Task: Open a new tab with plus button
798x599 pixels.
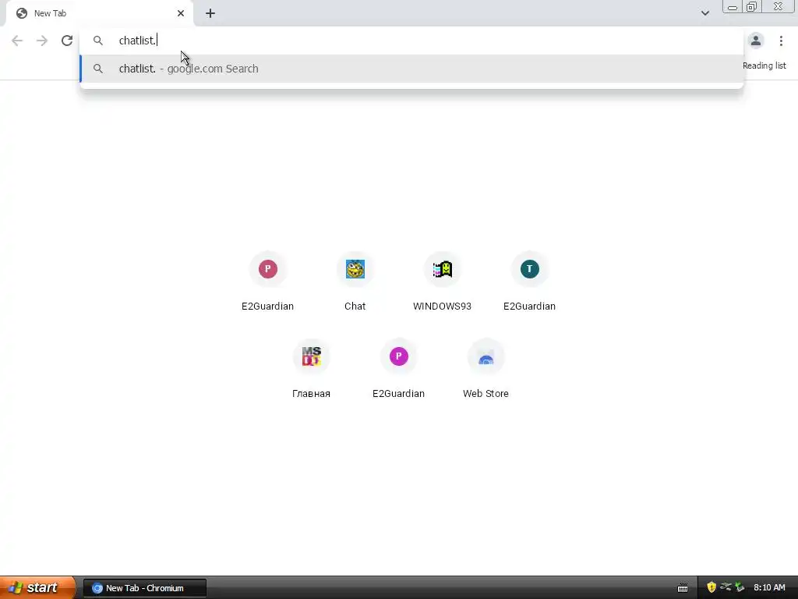Action: point(210,13)
